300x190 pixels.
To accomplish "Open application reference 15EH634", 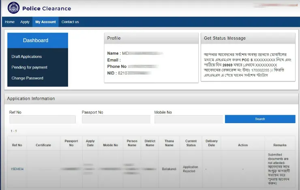I will 17,169.
